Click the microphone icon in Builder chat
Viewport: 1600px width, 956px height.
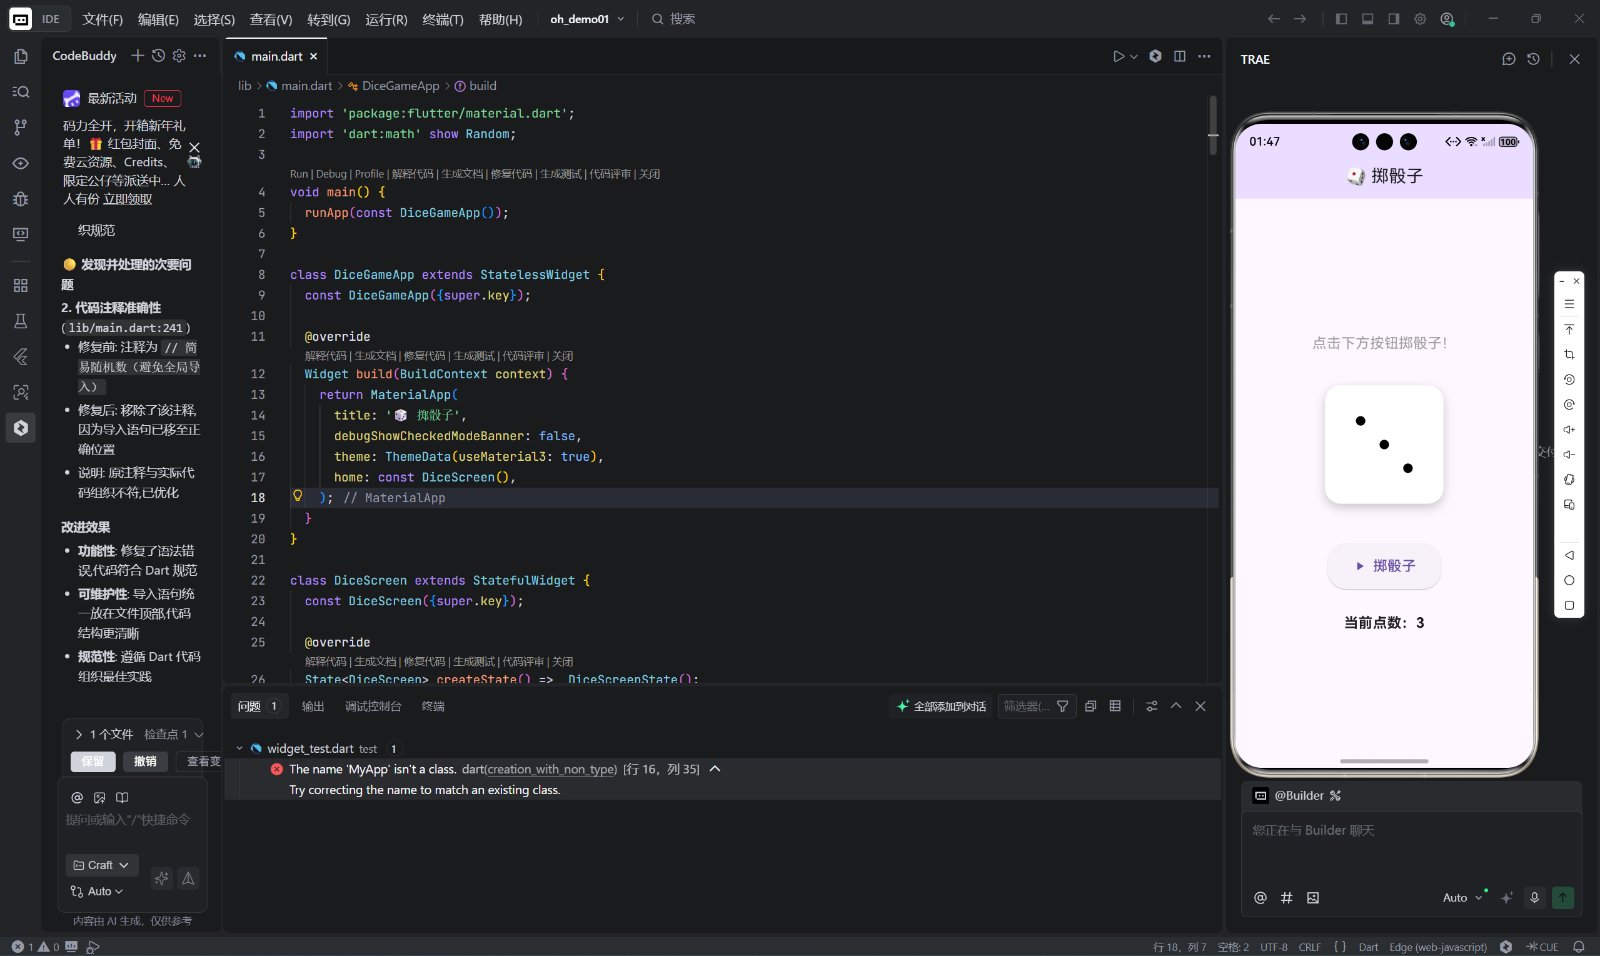click(x=1534, y=897)
